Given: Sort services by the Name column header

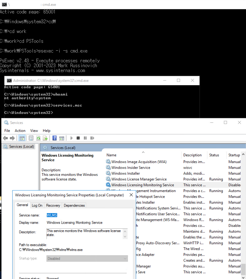Looking at the screenshot, I should point(143,155).
